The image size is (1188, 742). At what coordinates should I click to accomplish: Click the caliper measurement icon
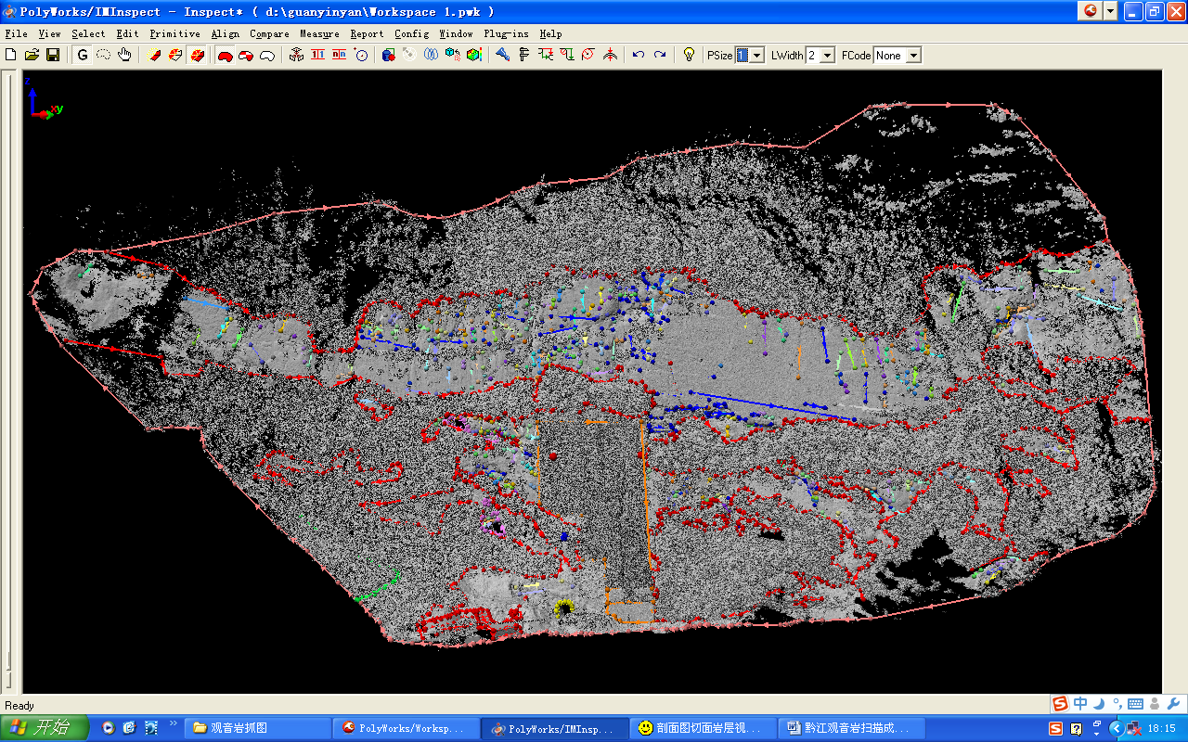click(x=523, y=56)
